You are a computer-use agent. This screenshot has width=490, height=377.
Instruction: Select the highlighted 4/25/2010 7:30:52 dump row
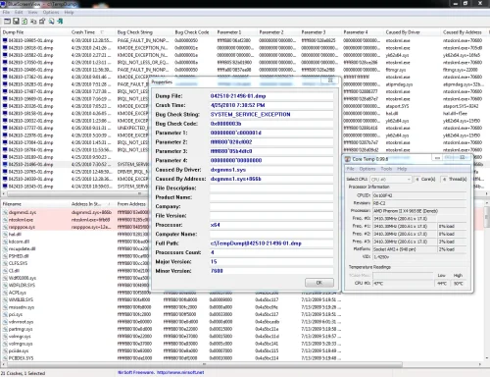[x=75, y=164]
